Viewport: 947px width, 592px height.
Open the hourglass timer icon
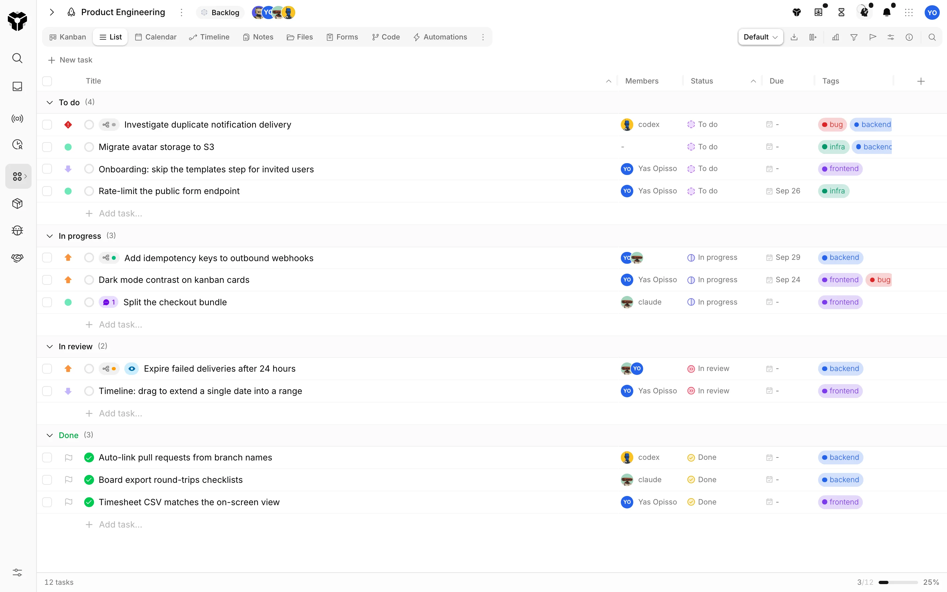click(x=841, y=12)
